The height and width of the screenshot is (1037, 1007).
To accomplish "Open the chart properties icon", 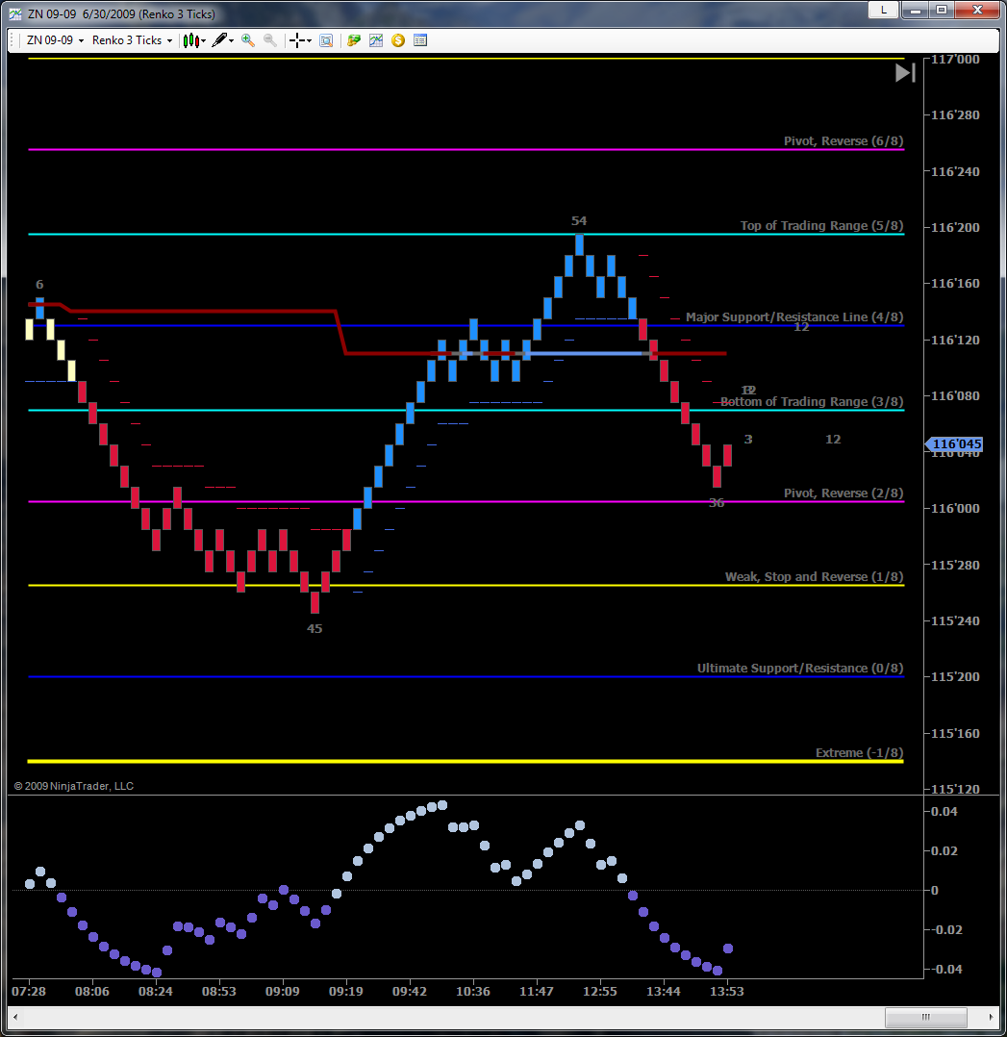I will (420, 40).
